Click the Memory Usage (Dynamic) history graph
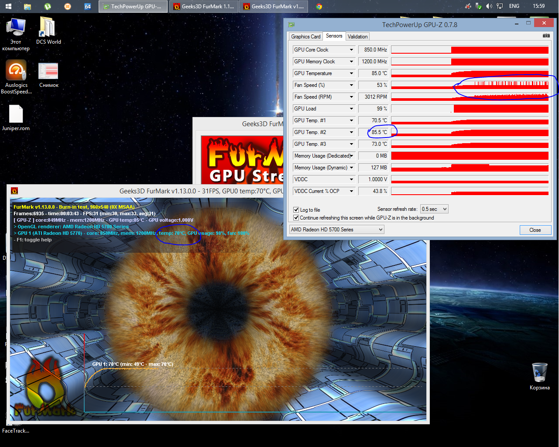Image resolution: width=559 pixels, height=447 pixels. point(470,168)
